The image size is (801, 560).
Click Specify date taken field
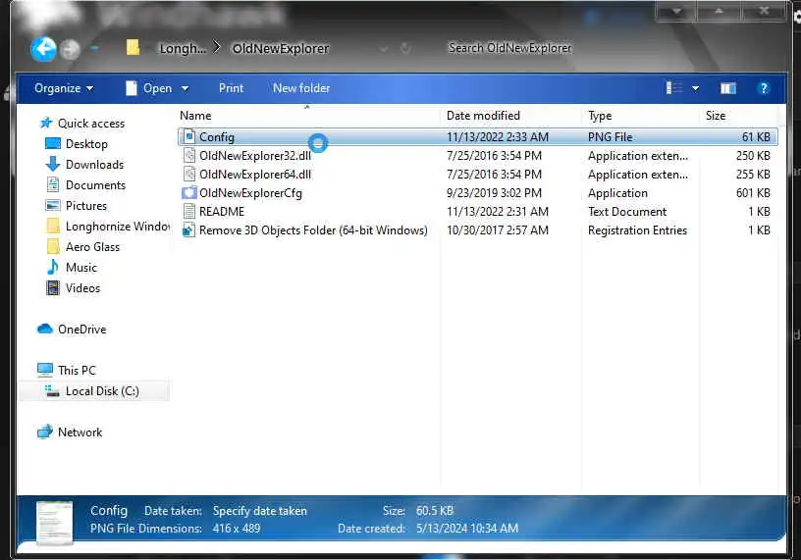point(260,511)
